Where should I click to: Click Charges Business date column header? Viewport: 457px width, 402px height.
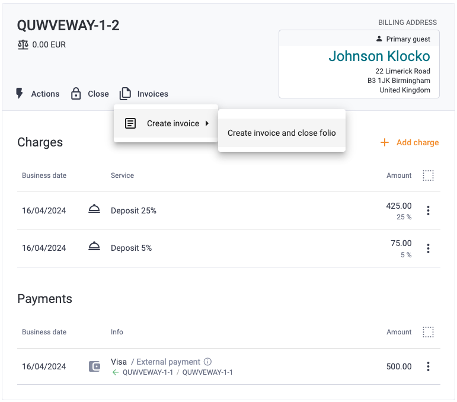[44, 176]
